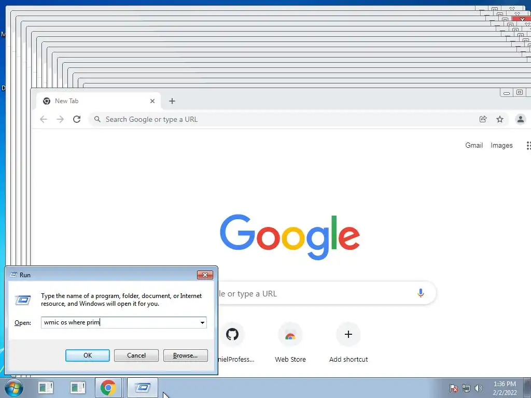Click the first taskbar program icon
Viewport: 531px width, 398px height.
click(x=46, y=388)
